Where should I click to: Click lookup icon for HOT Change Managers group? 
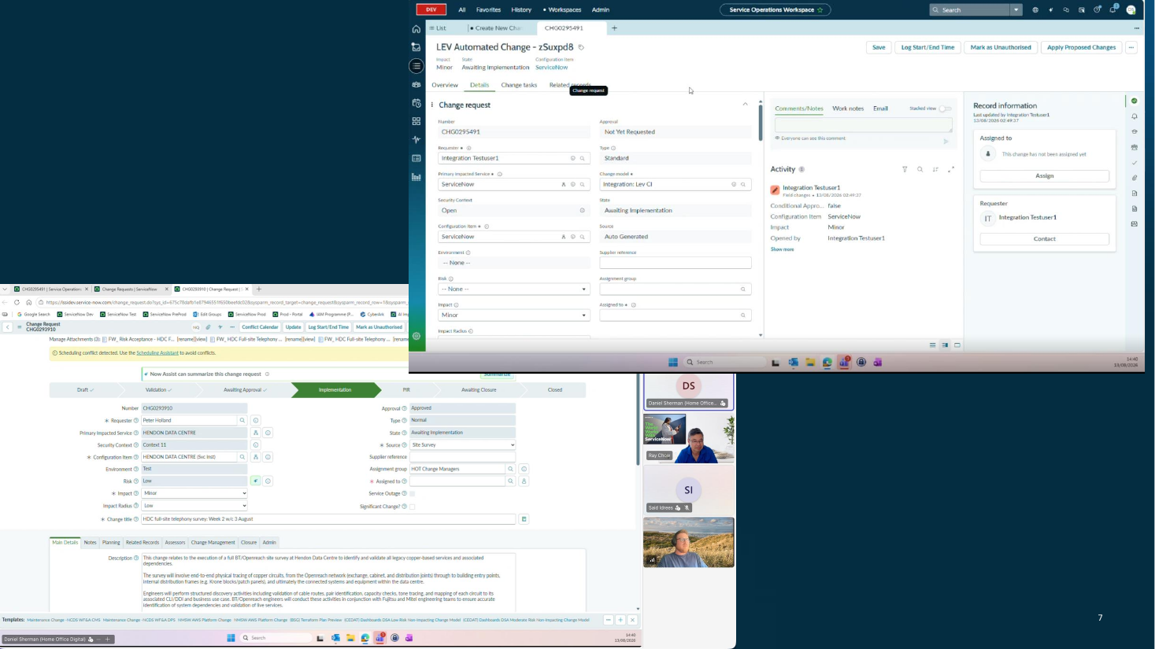510,469
